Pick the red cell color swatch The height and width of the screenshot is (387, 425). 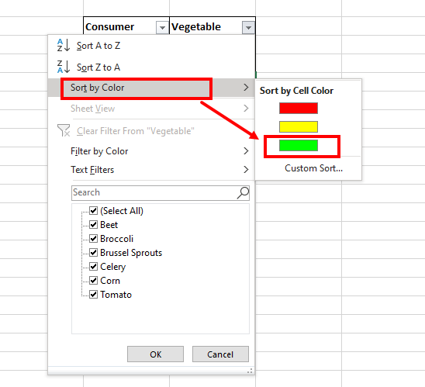299,108
